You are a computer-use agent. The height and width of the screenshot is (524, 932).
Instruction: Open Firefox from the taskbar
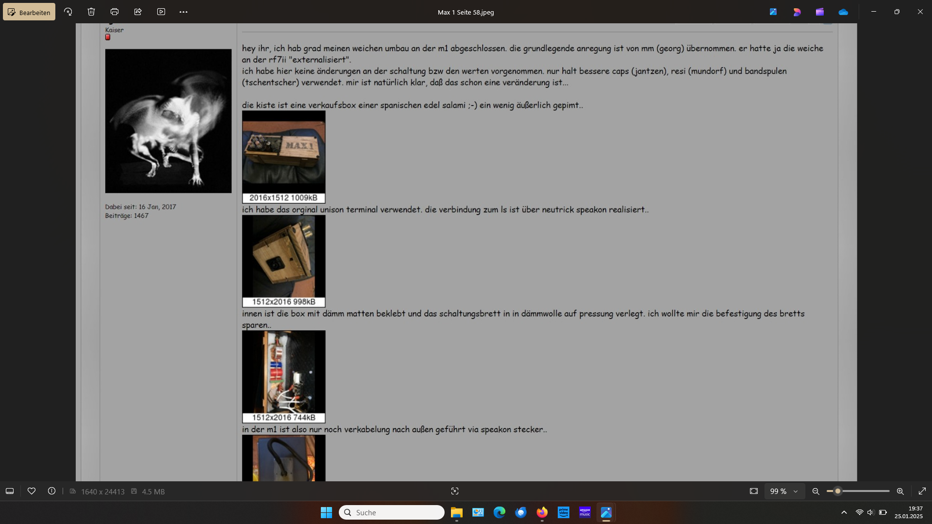pos(542,512)
